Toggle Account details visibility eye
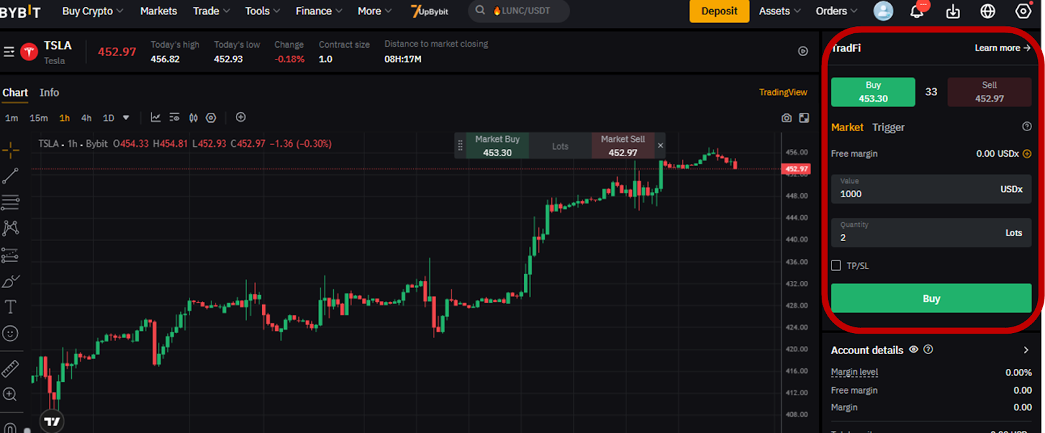 tap(914, 349)
